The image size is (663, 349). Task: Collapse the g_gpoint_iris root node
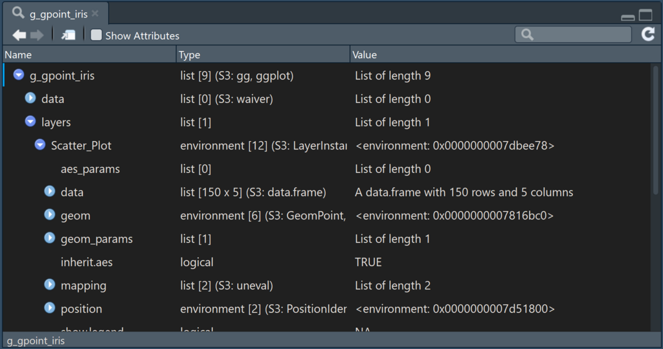pos(19,76)
